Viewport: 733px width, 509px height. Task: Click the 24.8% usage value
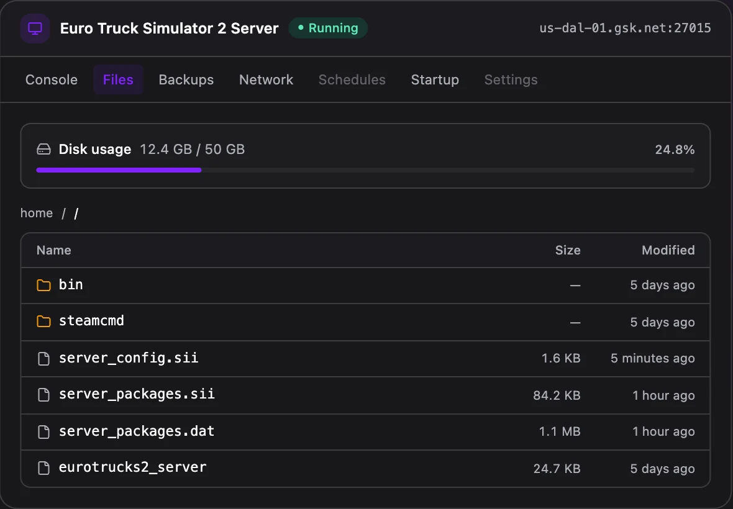[x=675, y=150]
